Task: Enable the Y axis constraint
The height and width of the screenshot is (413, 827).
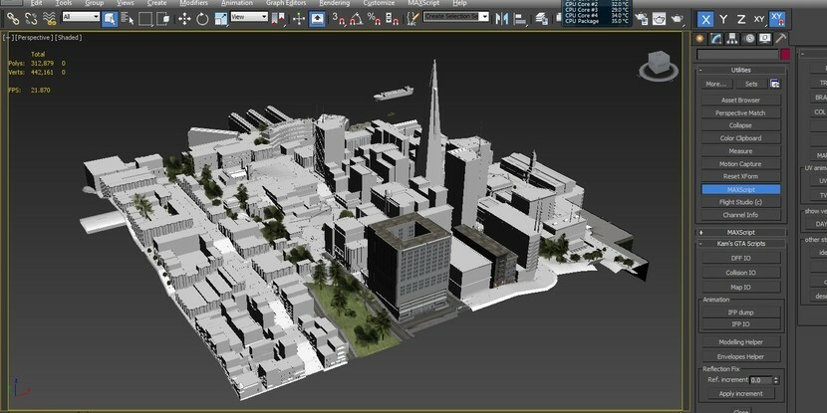Action: tap(723, 19)
